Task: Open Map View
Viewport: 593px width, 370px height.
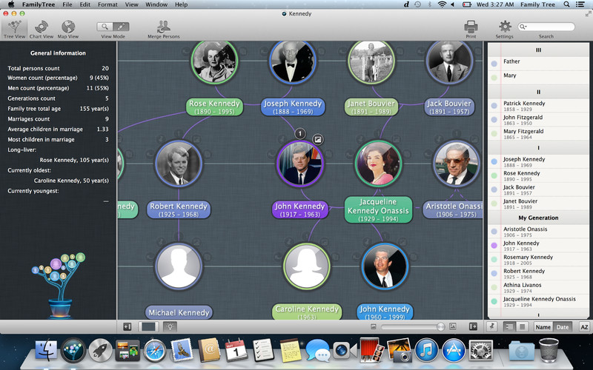Action: coord(68,30)
